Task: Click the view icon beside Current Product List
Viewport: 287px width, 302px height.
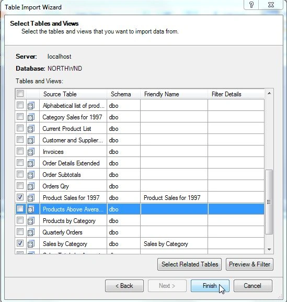Action: pyautogui.click(x=31, y=129)
